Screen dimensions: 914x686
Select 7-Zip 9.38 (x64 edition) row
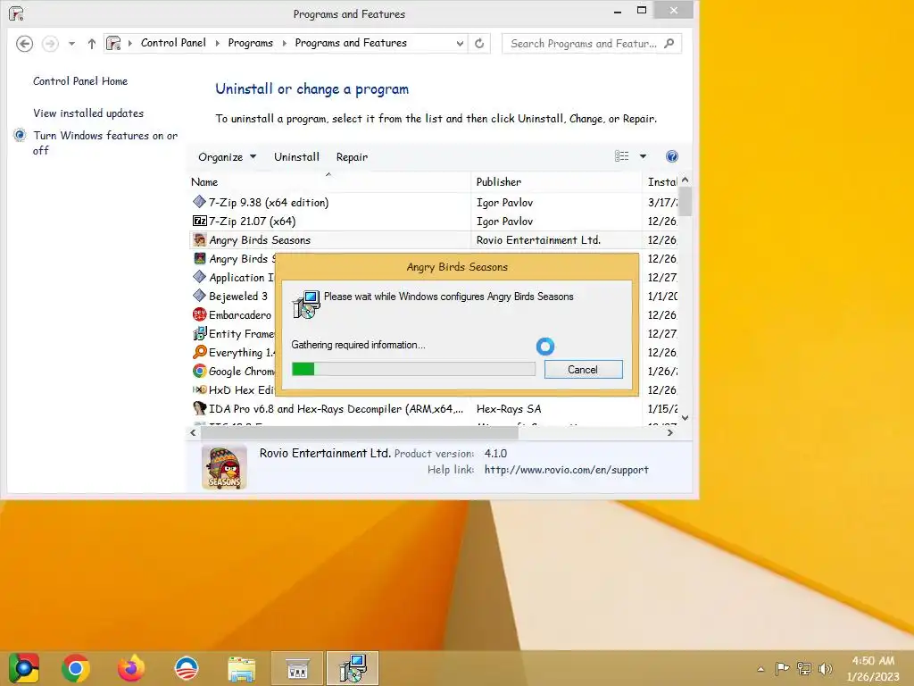click(433, 203)
